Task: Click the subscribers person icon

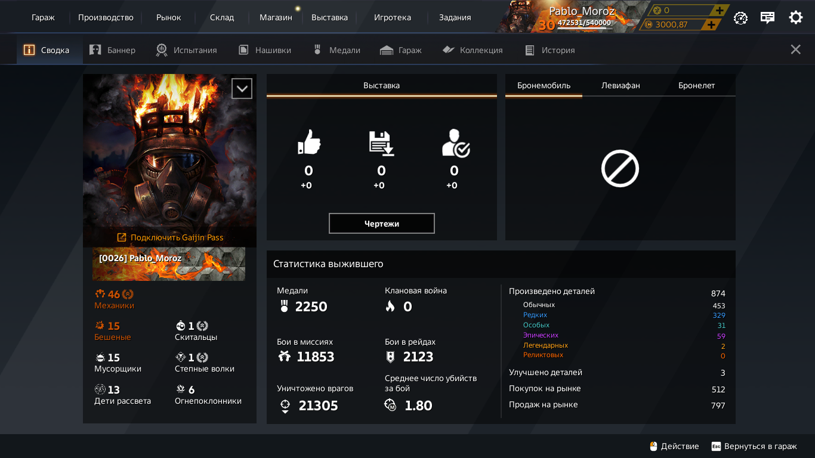Action: point(455,143)
